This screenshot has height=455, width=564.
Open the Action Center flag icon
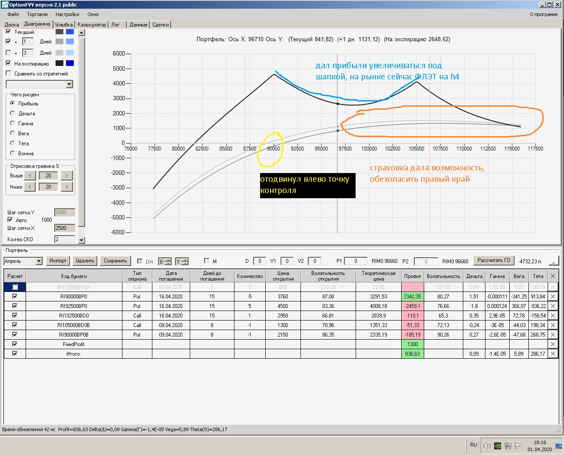click(x=518, y=445)
